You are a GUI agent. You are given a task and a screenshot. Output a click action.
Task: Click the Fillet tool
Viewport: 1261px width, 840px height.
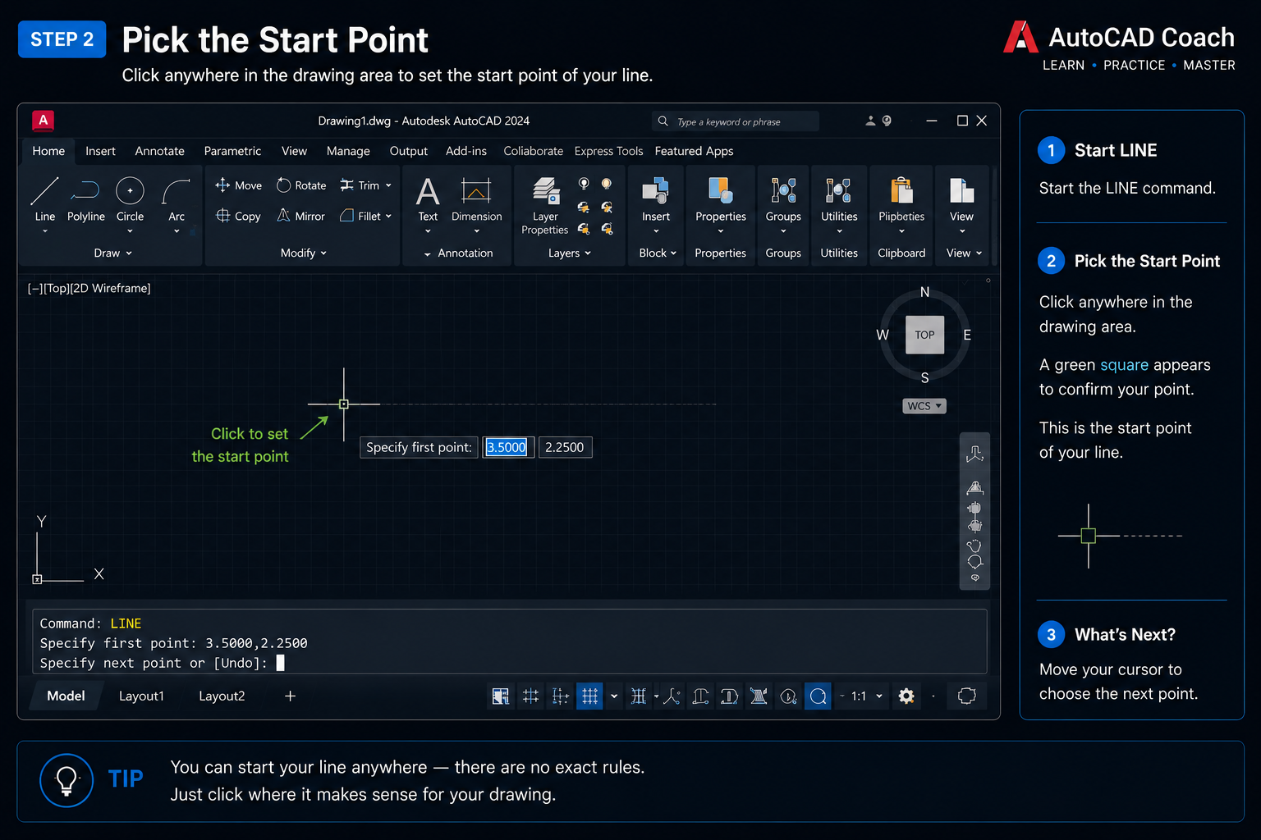pos(360,216)
